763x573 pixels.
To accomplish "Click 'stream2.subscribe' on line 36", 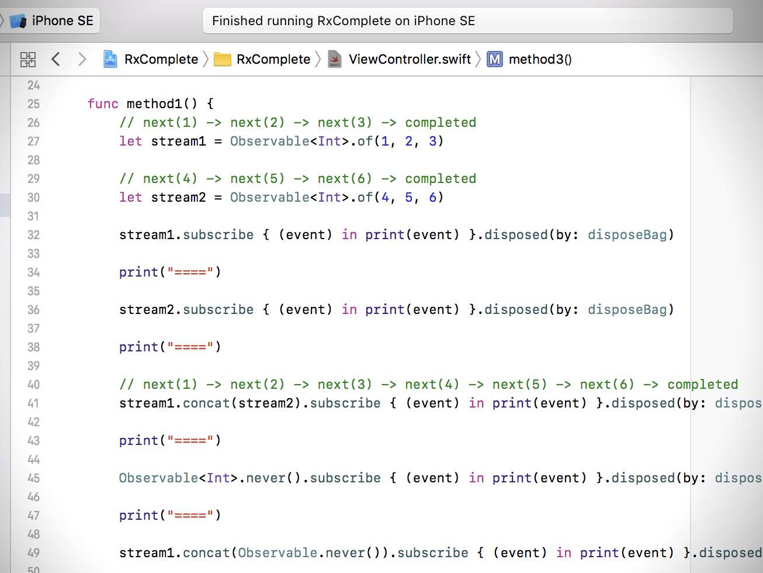I will tap(186, 310).
